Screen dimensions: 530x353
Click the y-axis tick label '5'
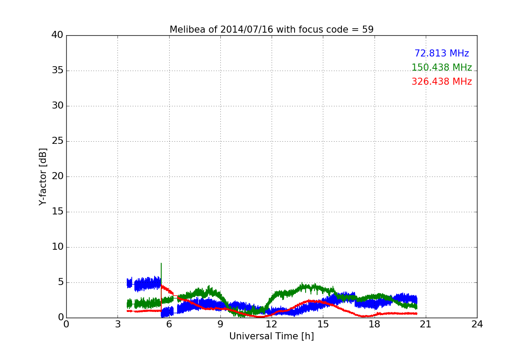pyautogui.click(x=61, y=282)
